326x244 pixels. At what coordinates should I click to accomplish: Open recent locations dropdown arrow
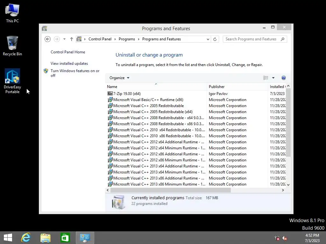64,39
